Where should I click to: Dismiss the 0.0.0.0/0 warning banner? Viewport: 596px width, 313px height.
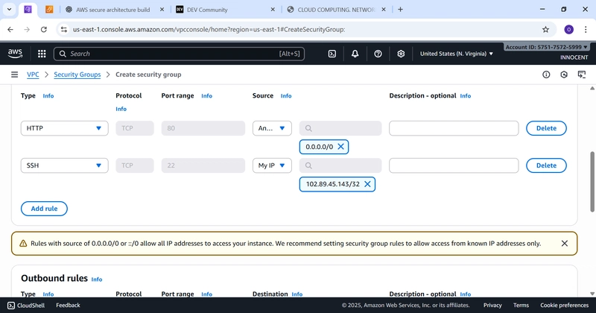(x=565, y=244)
